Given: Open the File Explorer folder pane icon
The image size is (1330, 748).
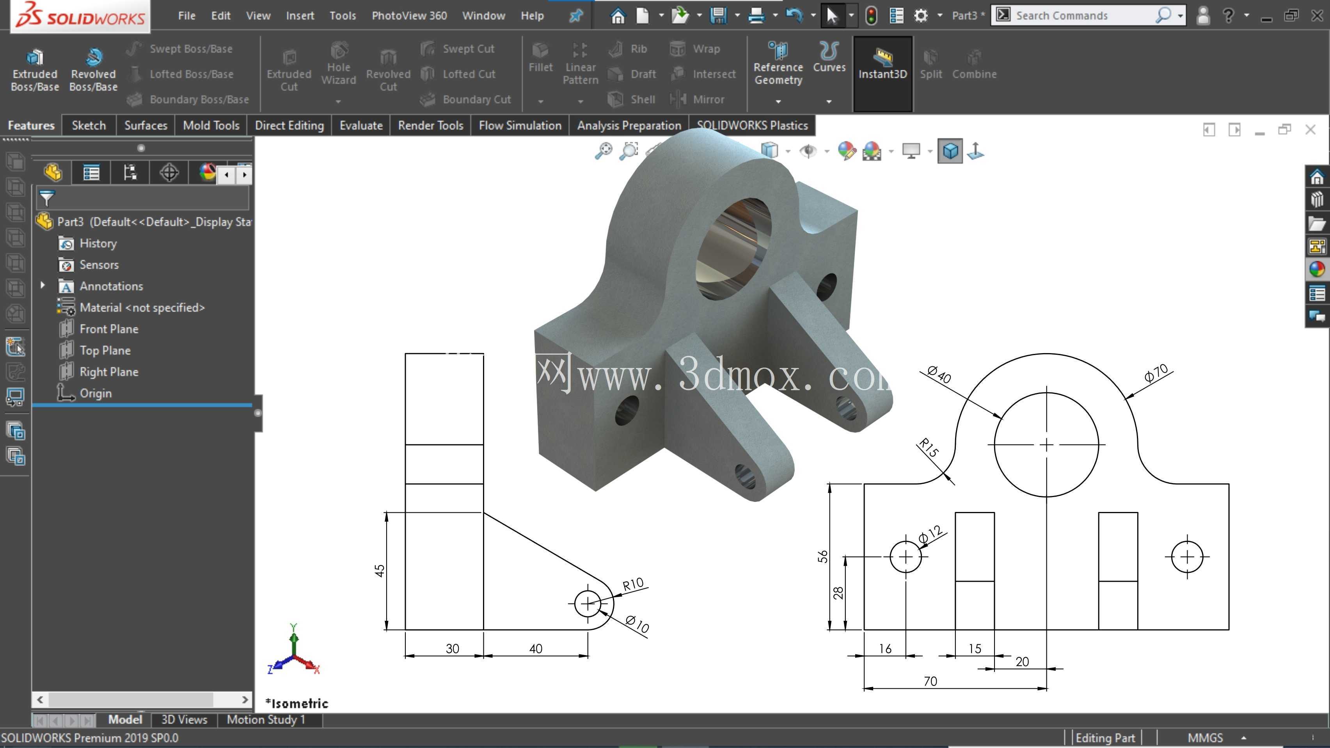Looking at the screenshot, I should [1317, 223].
